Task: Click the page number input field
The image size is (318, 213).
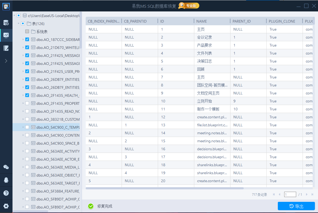Action: (290, 195)
